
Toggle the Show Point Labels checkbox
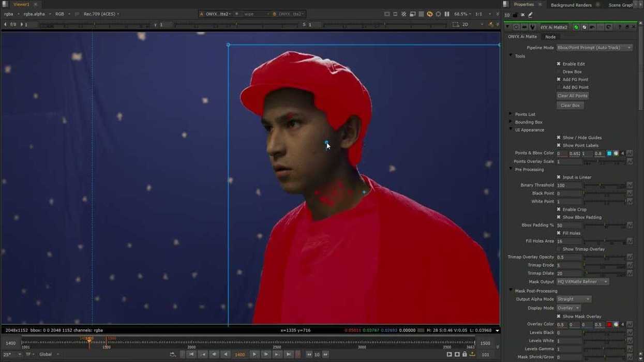point(559,145)
